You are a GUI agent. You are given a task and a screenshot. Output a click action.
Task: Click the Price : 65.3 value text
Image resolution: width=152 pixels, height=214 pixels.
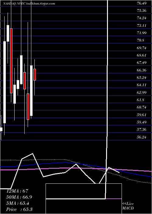[19, 209]
